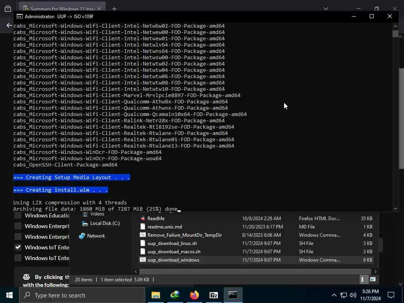
Task: Open 7-Zip taskbar icon
Action: 213,295
